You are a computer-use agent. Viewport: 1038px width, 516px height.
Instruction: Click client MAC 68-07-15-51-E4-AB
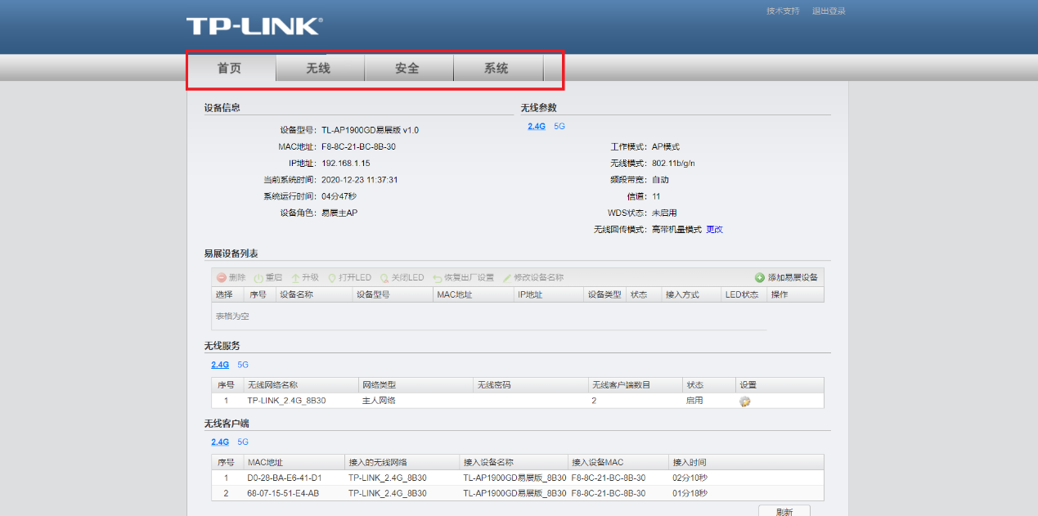pyautogui.click(x=284, y=493)
